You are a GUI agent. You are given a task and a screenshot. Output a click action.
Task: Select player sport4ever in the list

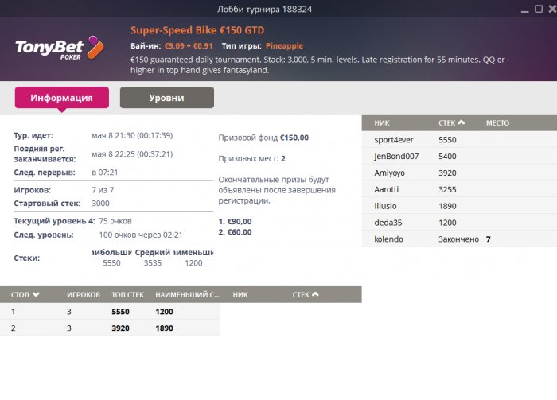tap(393, 139)
